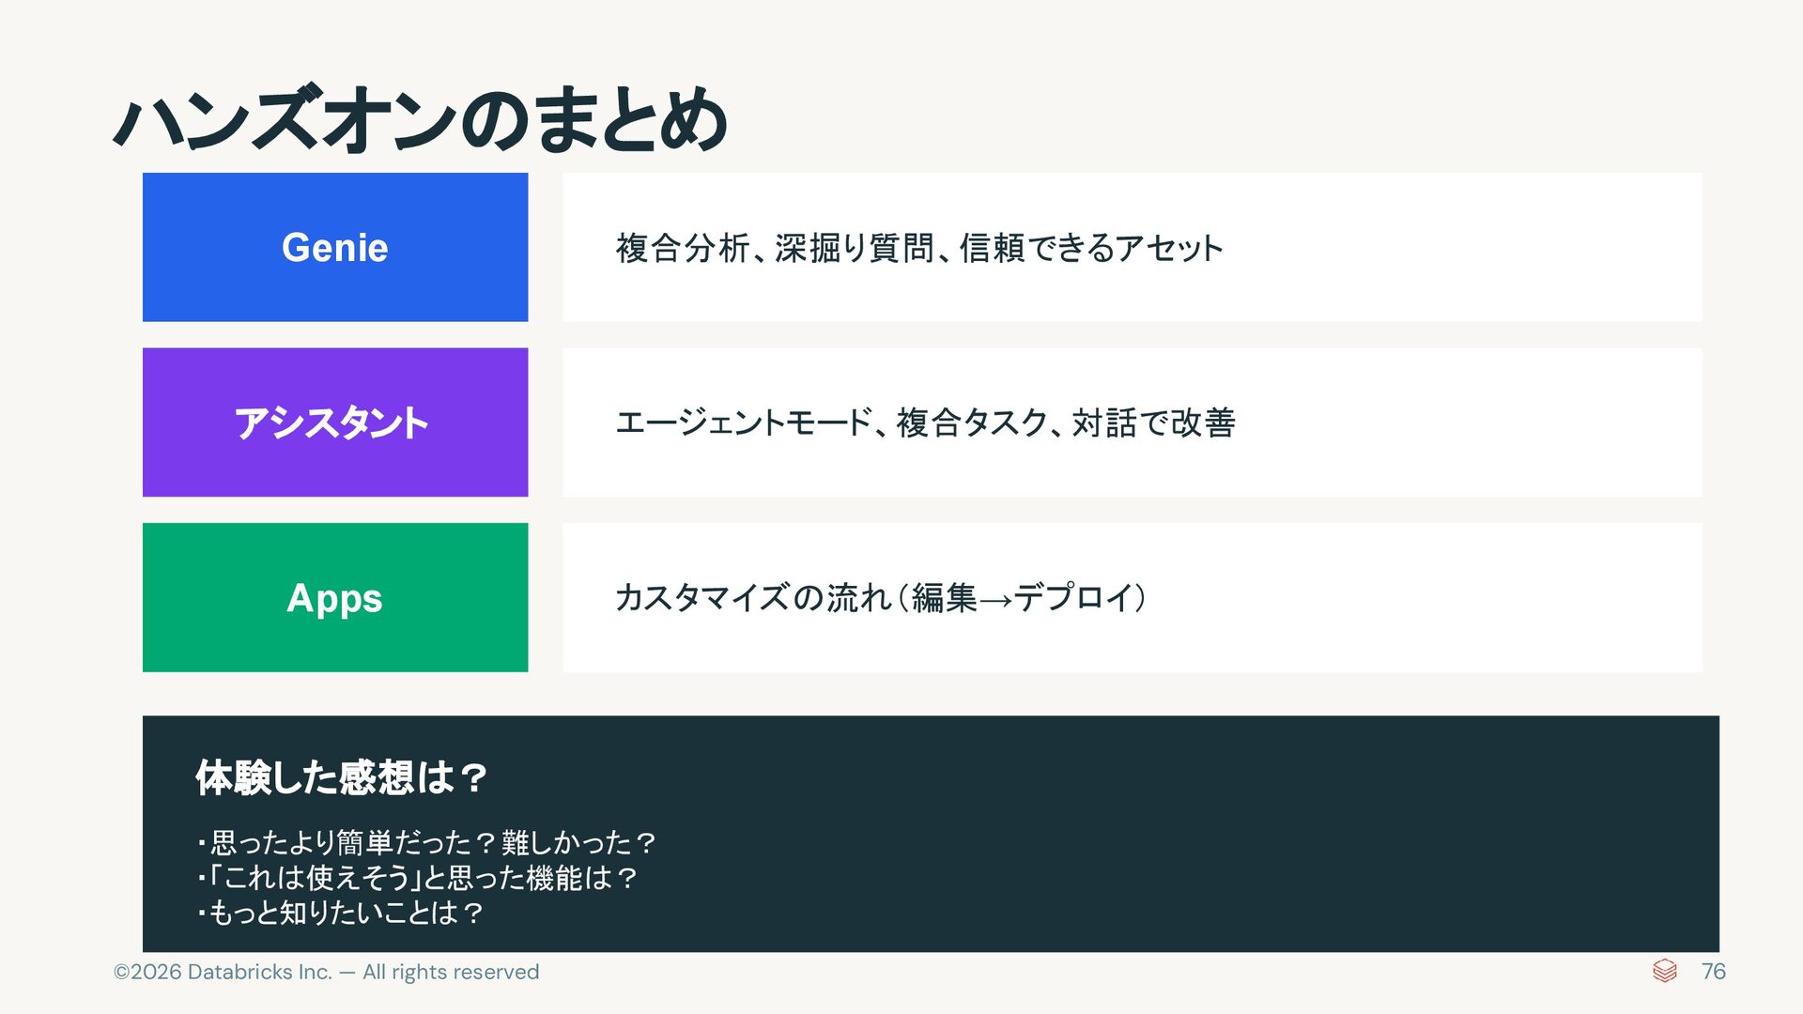1803x1014 pixels.
Task: Click the slide title ハンズオンのまとめ
Action: [421, 119]
